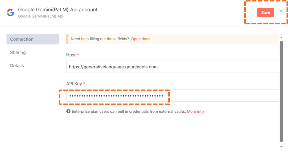
Task: Click the Google logo icon
Action: (10, 12)
